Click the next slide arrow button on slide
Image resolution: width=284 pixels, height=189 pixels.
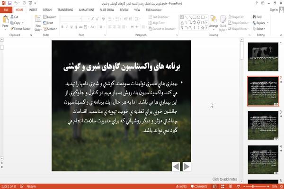pyautogui.click(x=186, y=167)
